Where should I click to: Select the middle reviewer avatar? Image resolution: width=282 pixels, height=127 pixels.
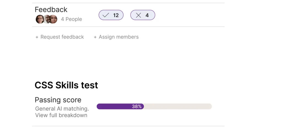coord(47,19)
